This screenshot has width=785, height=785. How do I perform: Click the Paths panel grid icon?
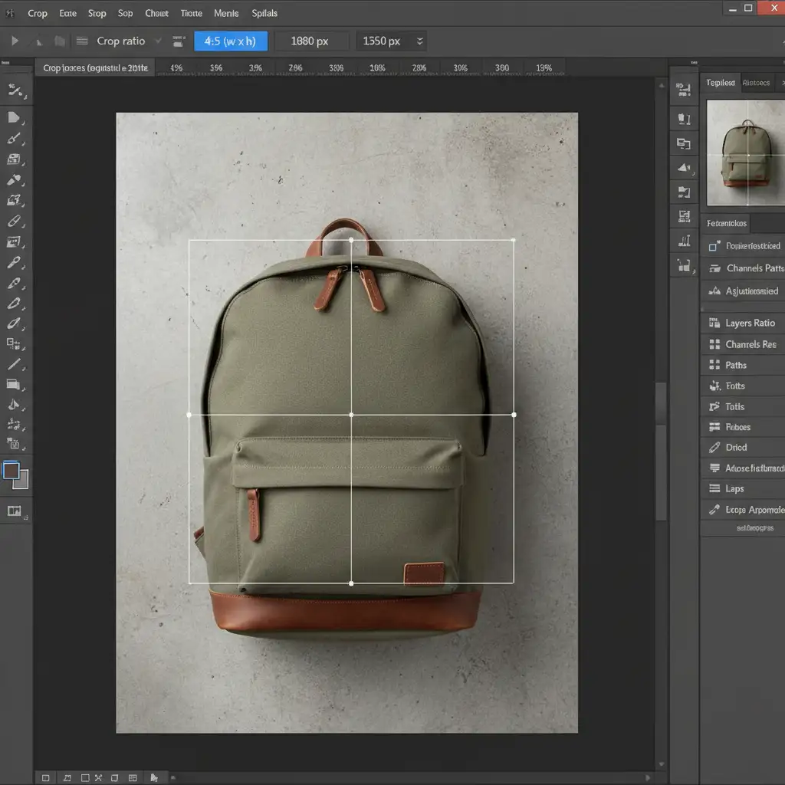(714, 366)
